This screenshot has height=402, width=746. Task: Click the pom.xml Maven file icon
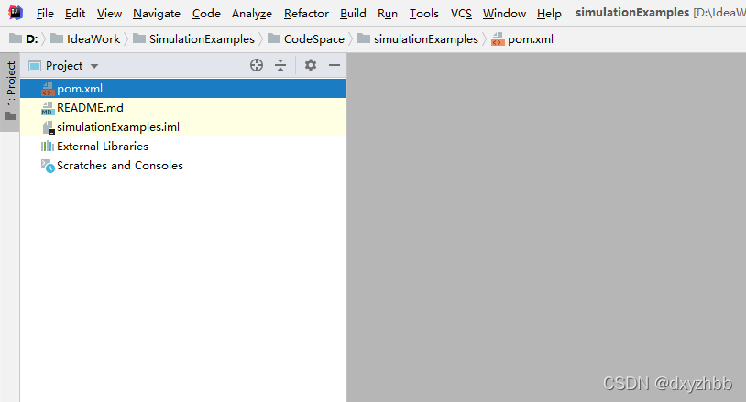[x=48, y=89]
